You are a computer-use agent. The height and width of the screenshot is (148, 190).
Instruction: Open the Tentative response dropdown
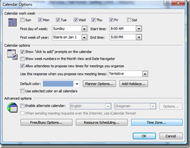click(x=145, y=74)
